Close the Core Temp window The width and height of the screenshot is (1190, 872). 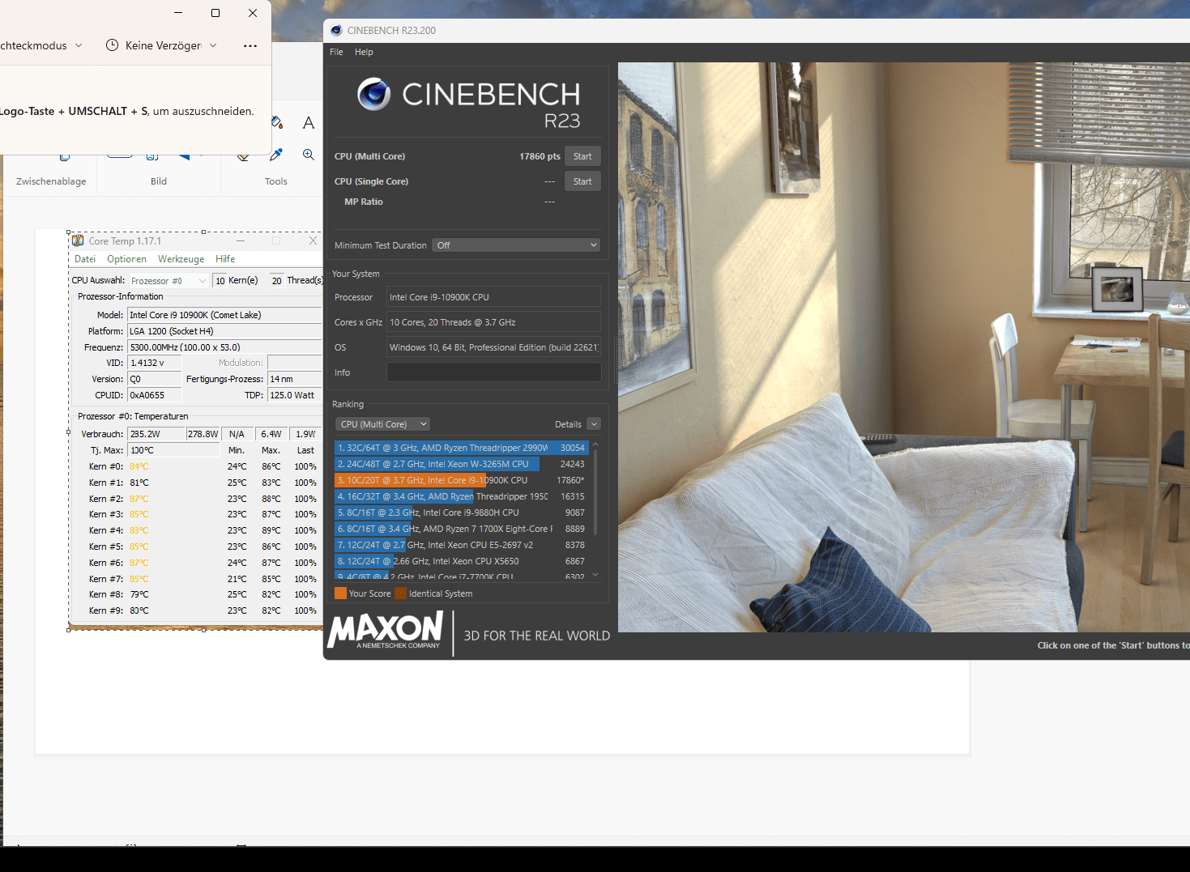point(313,240)
